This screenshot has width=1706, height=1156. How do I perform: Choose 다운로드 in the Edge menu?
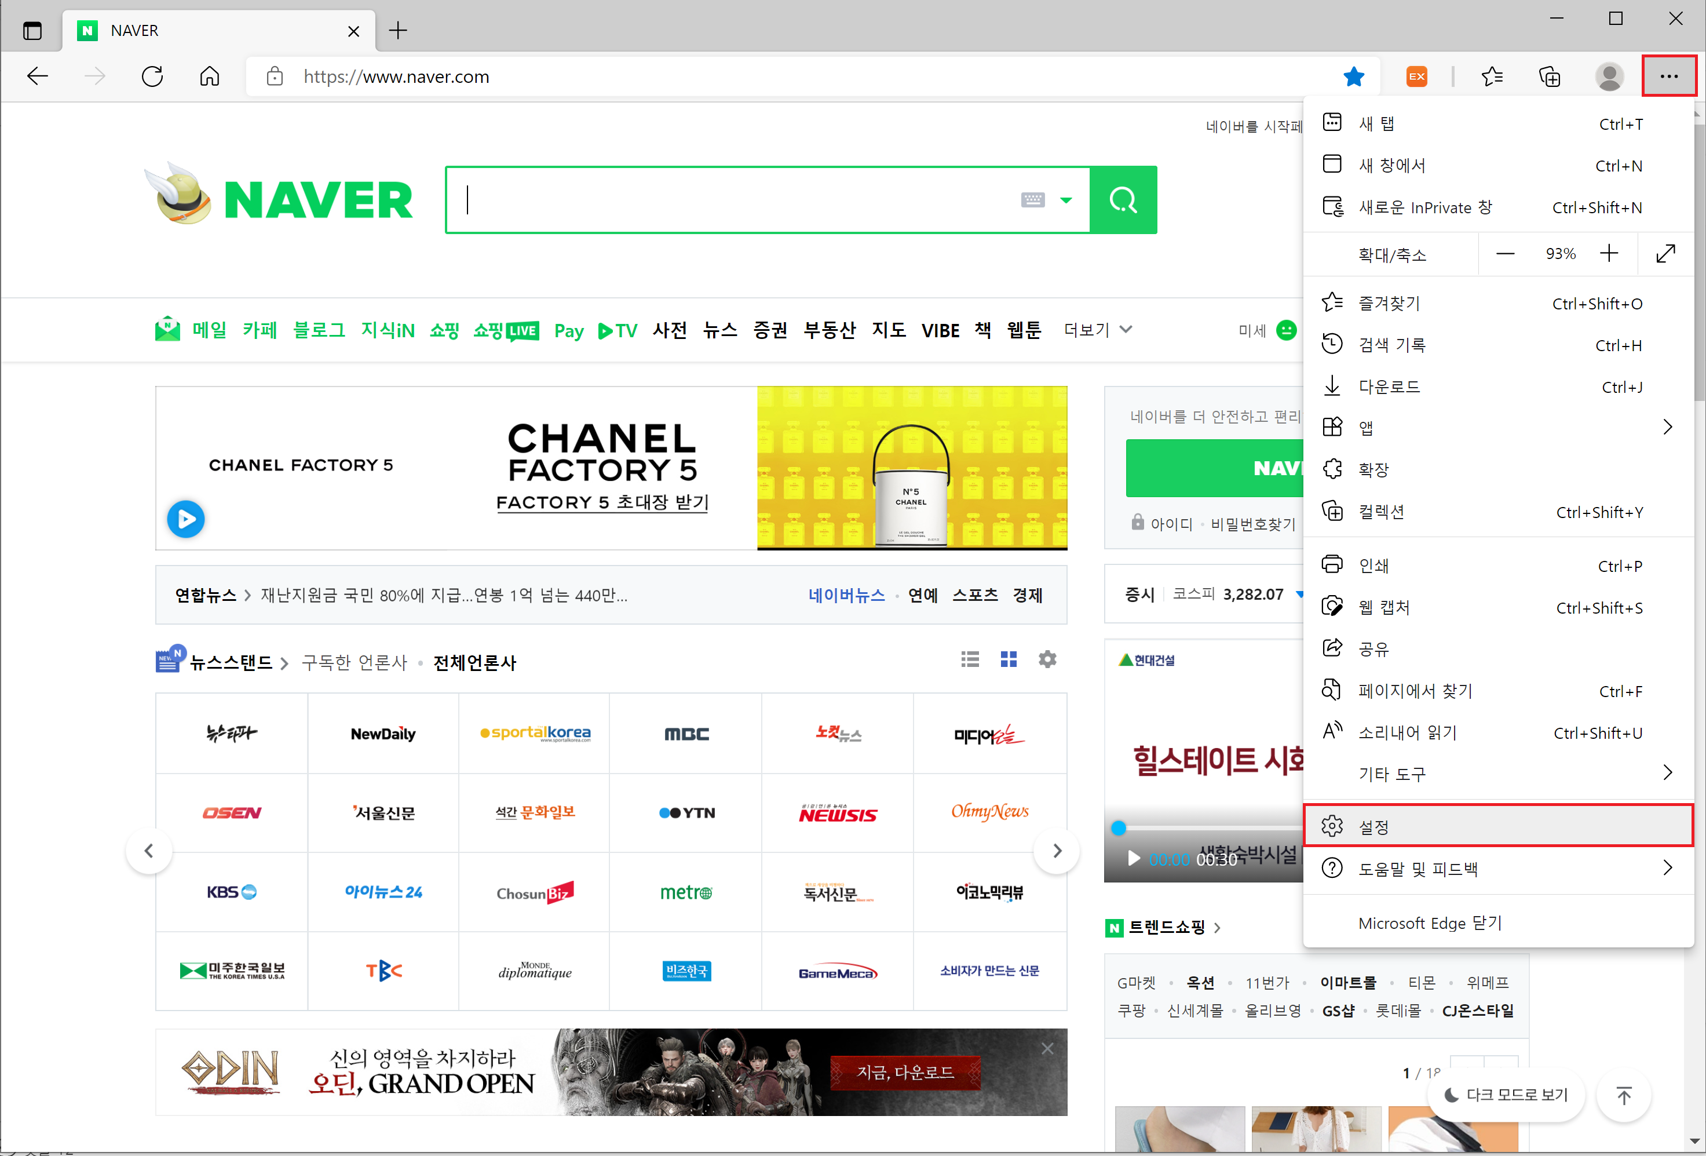pos(1389,386)
